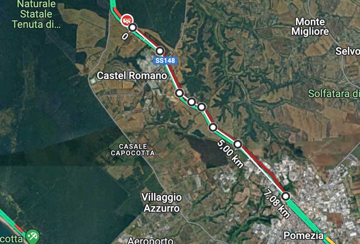Click the Selvo label at right edge
Image resolution: width=360 pixels, height=244 pixels.
(x=348, y=51)
